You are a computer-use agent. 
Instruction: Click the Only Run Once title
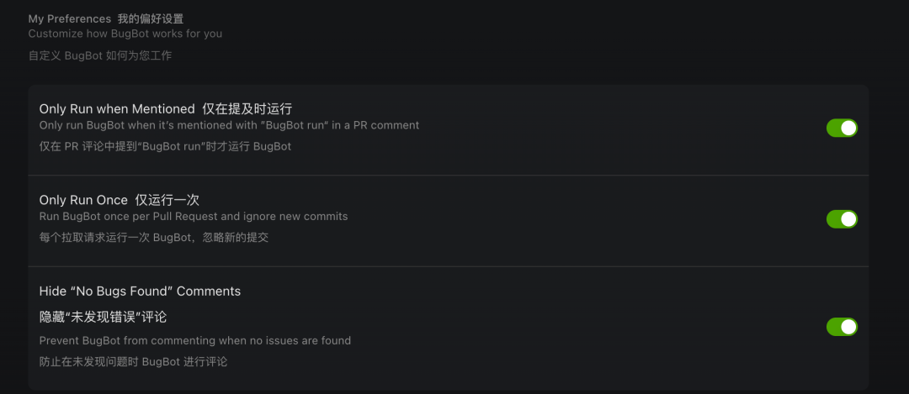[x=83, y=200]
